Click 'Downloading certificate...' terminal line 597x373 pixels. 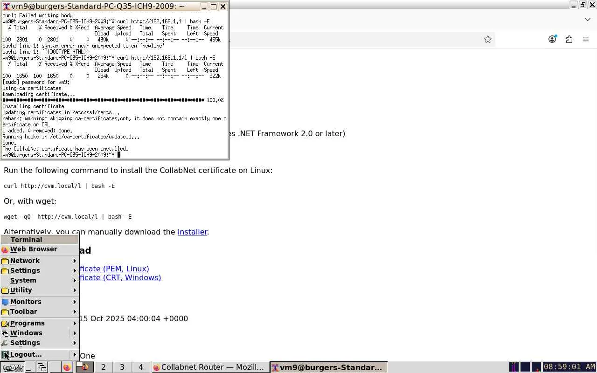[x=39, y=94]
